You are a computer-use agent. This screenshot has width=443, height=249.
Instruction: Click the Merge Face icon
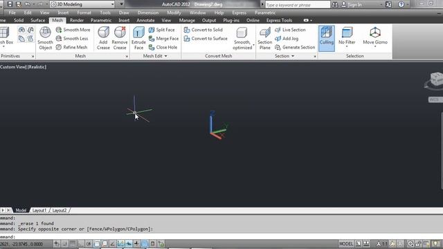tap(152, 39)
